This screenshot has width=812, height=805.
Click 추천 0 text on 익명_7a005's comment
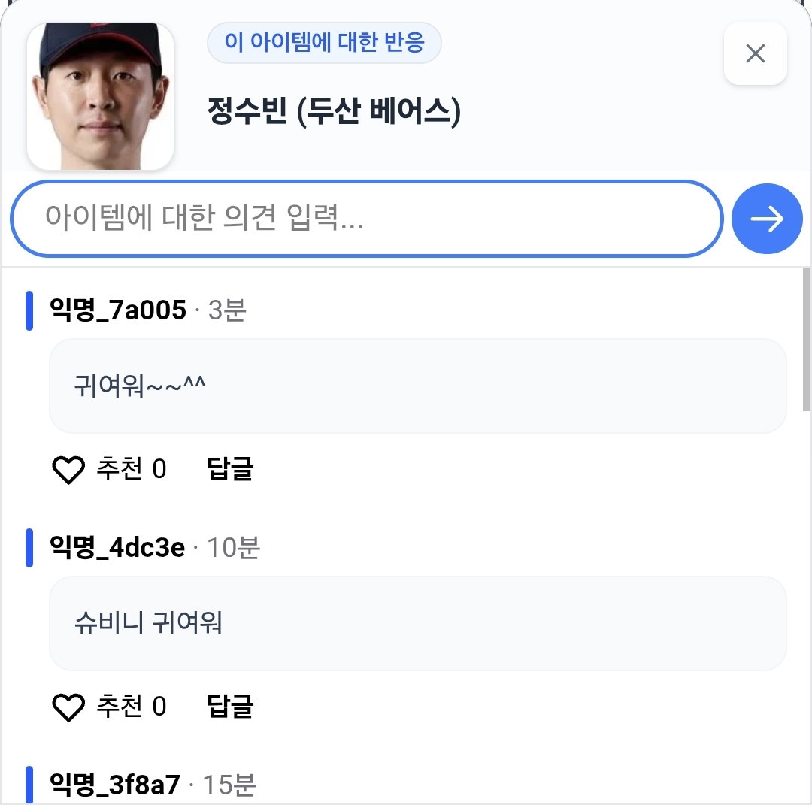click(132, 468)
